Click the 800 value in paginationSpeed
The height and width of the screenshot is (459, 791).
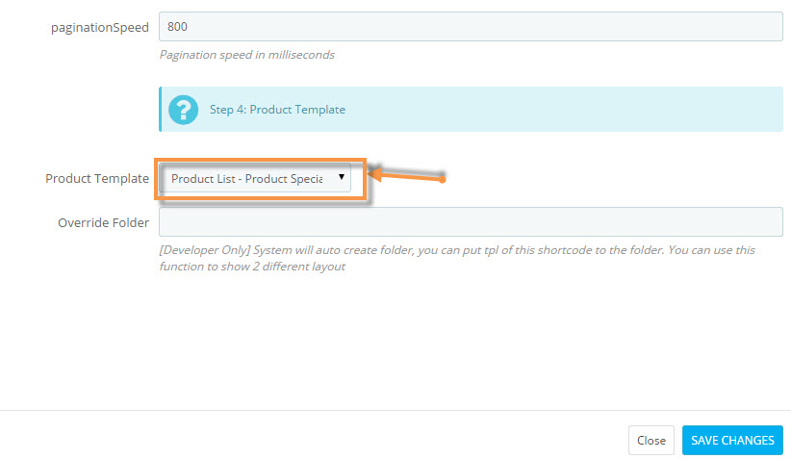coord(177,26)
